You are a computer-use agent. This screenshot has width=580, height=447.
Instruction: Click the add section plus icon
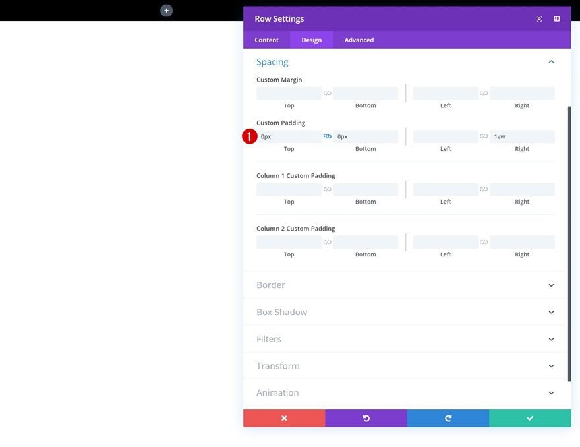click(x=167, y=11)
